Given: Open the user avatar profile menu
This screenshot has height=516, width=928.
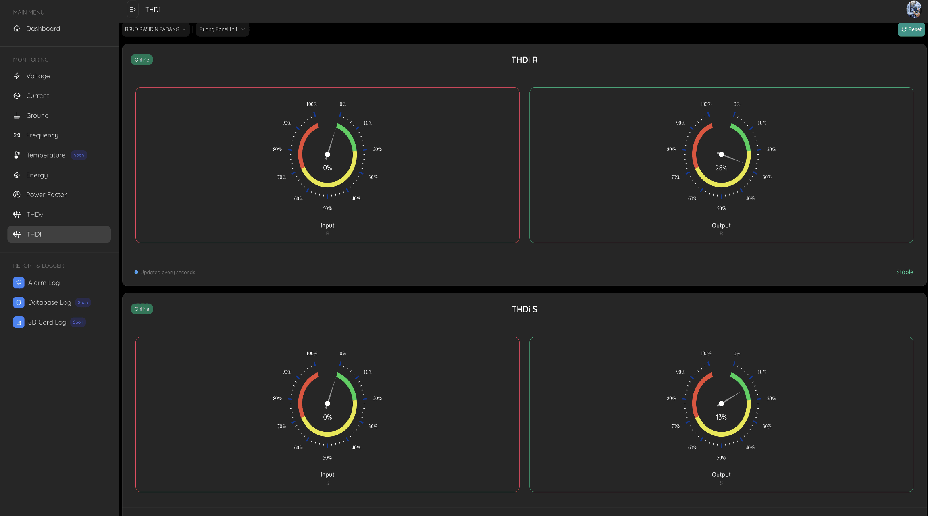Looking at the screenshot, I should (x=913, y=9).
